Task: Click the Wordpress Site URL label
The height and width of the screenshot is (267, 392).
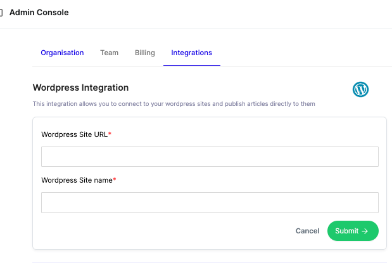Action: (74, 134)
